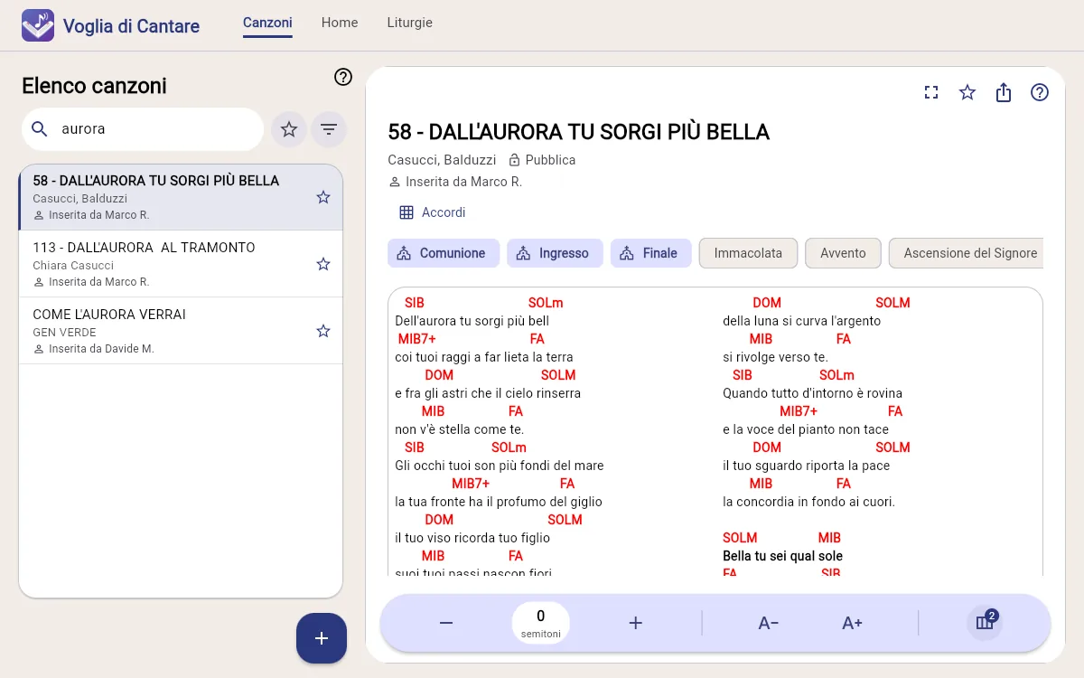Toggle favorites-only filter star next to search
The height and width of the screenshot is (678, 1084).
(289, 129)
